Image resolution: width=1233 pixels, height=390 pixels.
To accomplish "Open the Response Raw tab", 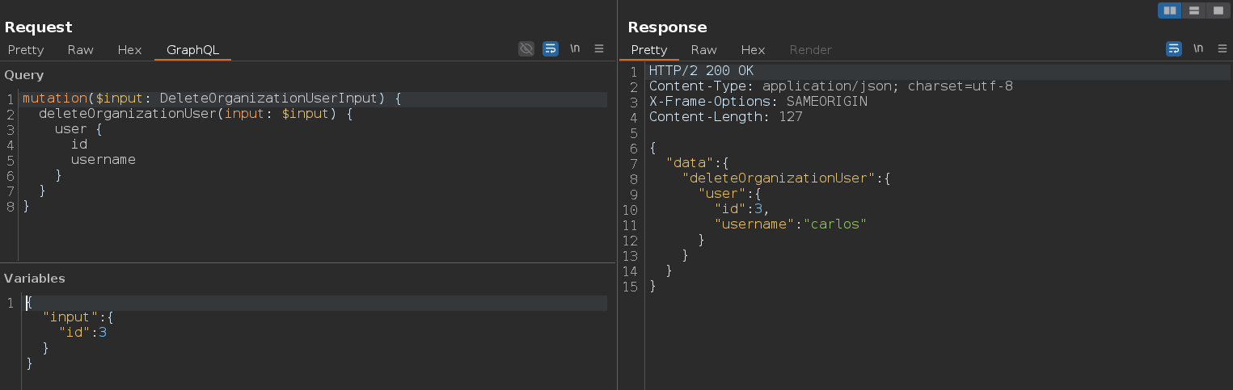I will pos(703,49).
